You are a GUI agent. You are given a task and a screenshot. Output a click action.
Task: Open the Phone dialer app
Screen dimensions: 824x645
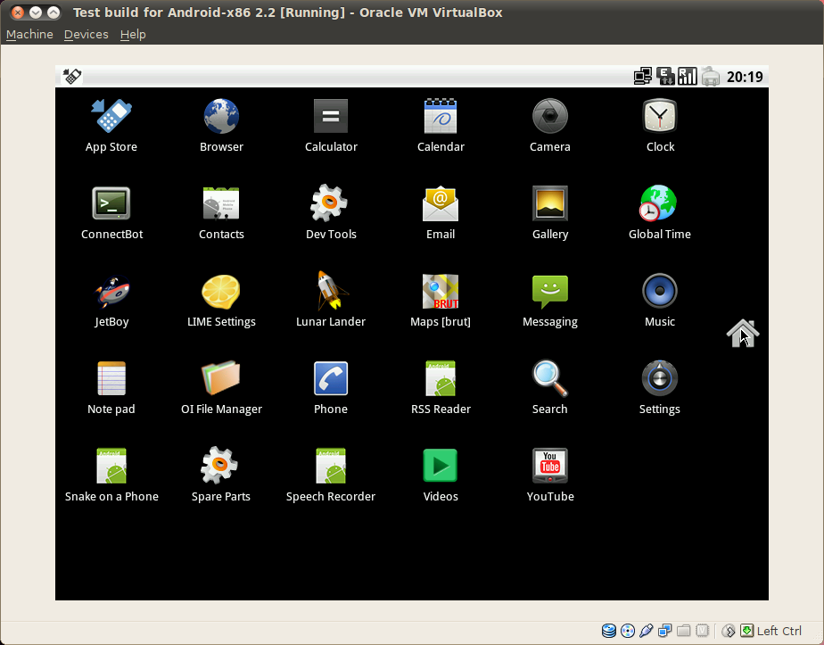[x=331, y=388]
